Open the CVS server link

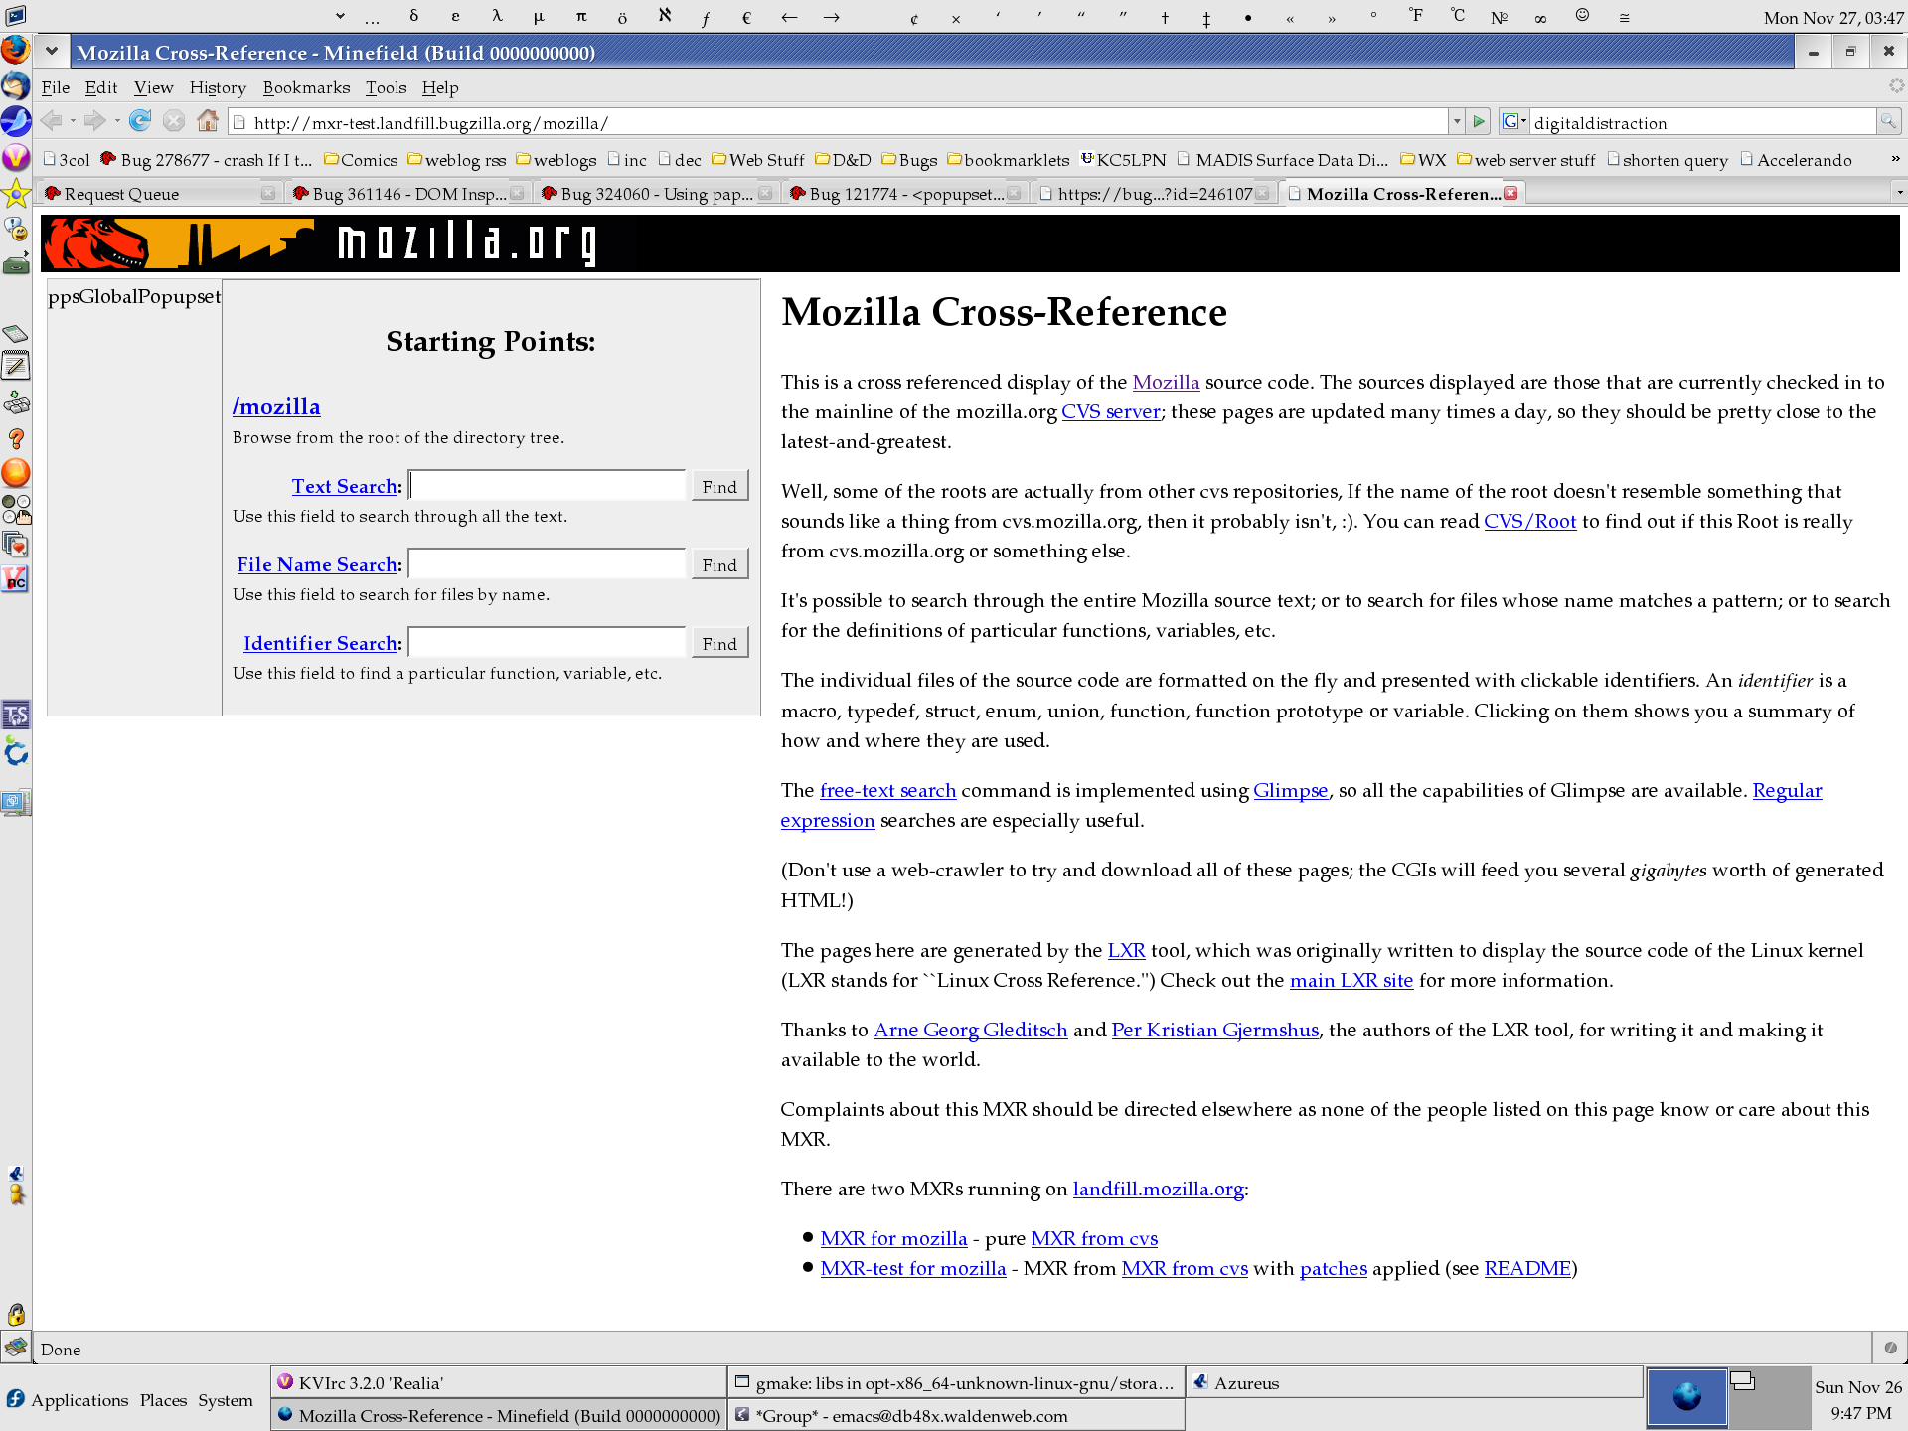coord(1111,411)
